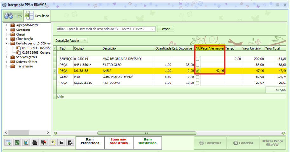Viewport: 290px width, 152px height.
Task: Sort by the Descrição column header
Action: [x=128, y=48]
